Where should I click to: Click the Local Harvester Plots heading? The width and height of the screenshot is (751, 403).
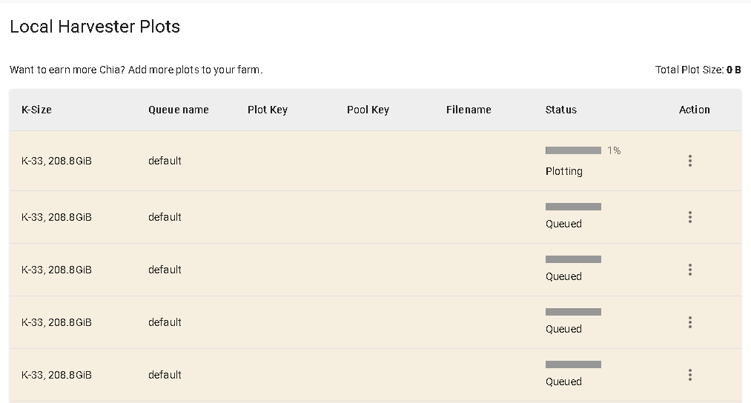(x=95, y=27)
